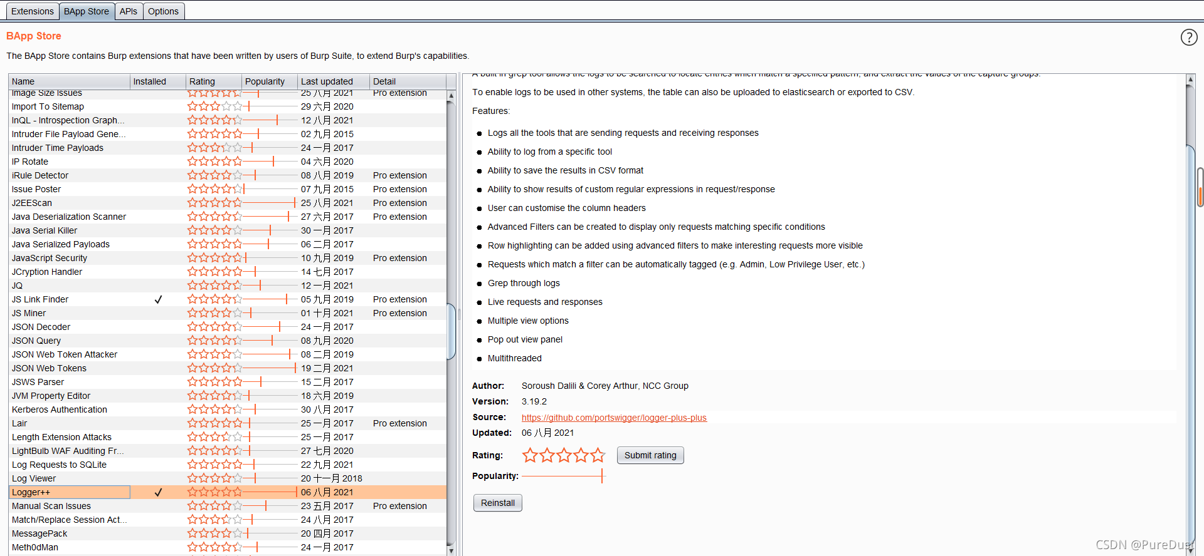Sort the list by Name column header
The width and height of the screenshot is (1204, 556).
click(69, 81)
